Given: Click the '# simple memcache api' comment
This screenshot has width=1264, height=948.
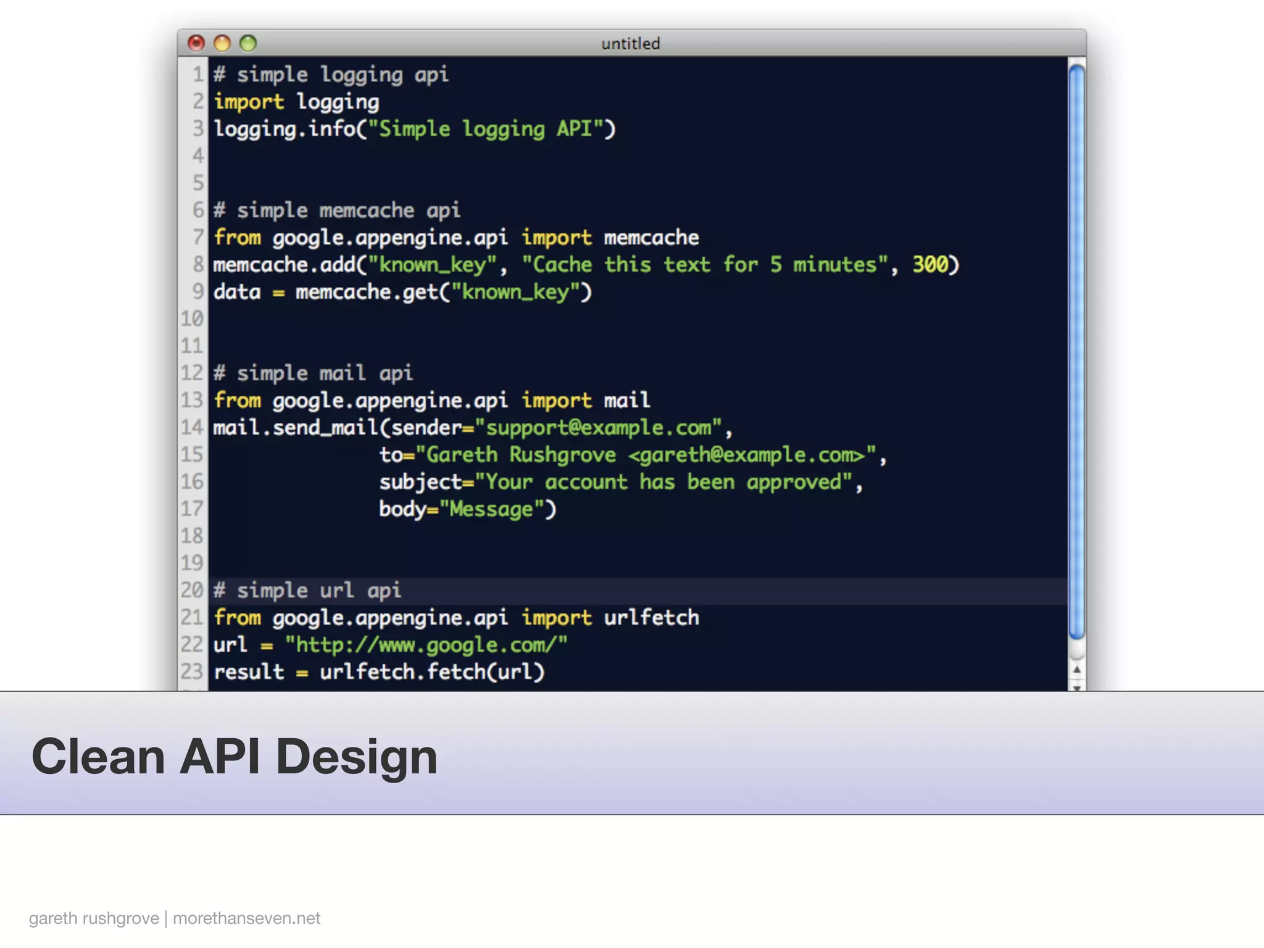Looking at the screenshot, I should tap(337, 210).
